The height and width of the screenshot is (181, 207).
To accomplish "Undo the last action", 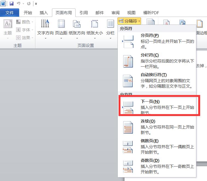I will (19, 4).
